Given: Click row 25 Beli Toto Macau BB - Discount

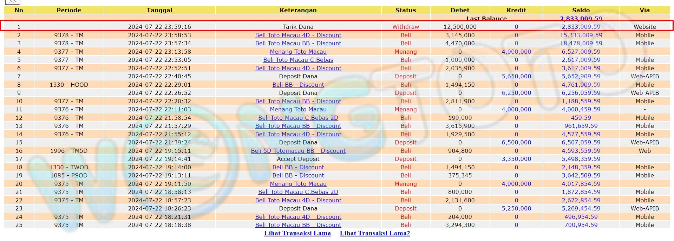Looking at the screenshot, I should pyautogui.click(x=298, y=225).
